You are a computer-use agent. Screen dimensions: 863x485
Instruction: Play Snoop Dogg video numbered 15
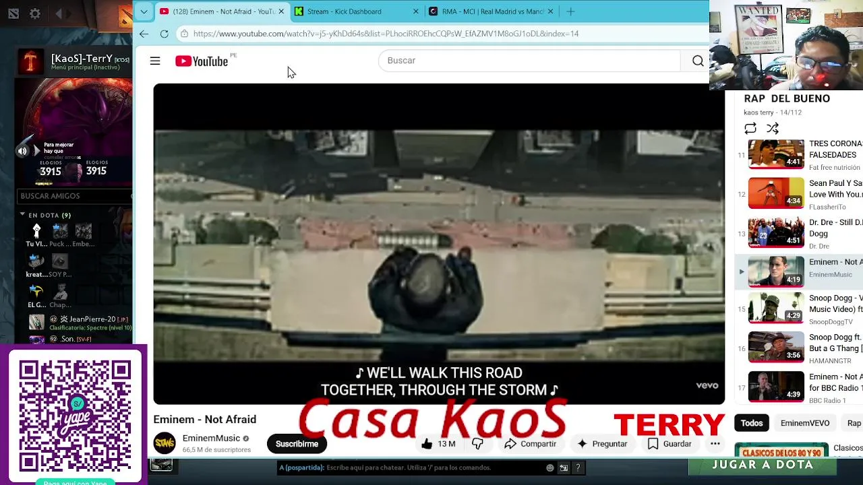(x=776, y=310)
